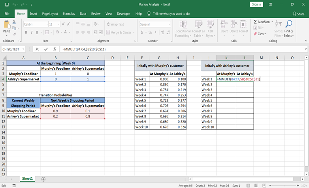
Task: Open the Fill Color bucket dropdown
Action: coord(61,32)
